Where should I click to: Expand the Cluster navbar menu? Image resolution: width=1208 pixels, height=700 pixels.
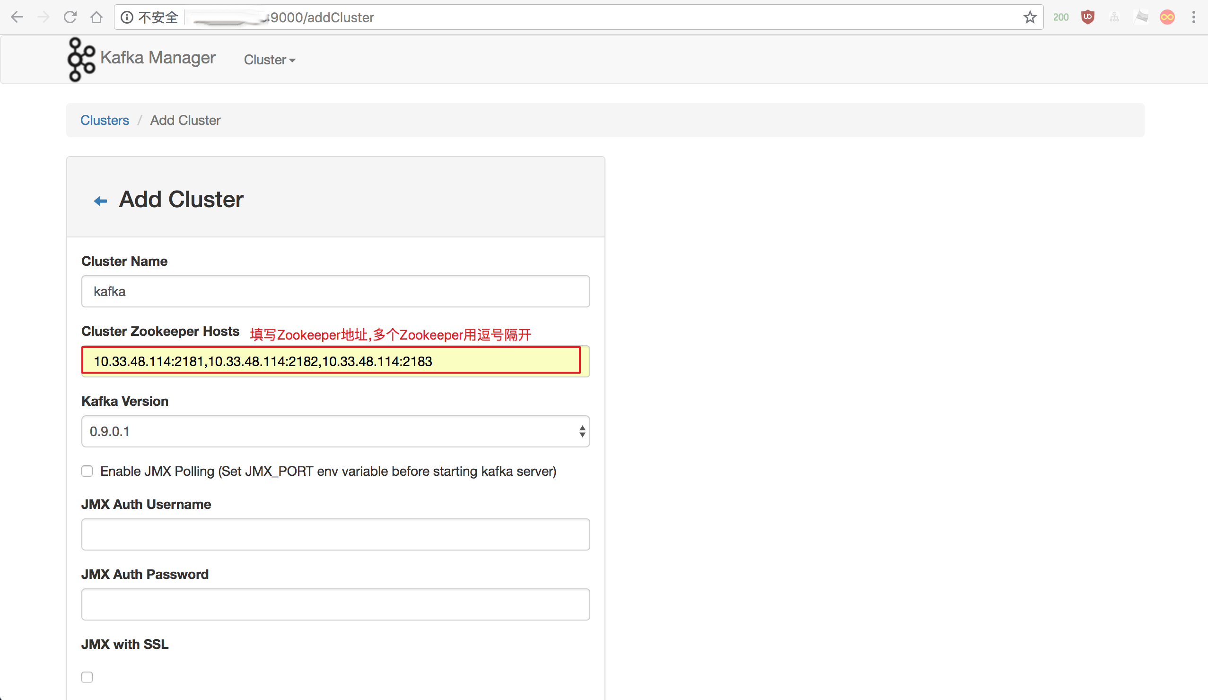click(x=270, y=60)
